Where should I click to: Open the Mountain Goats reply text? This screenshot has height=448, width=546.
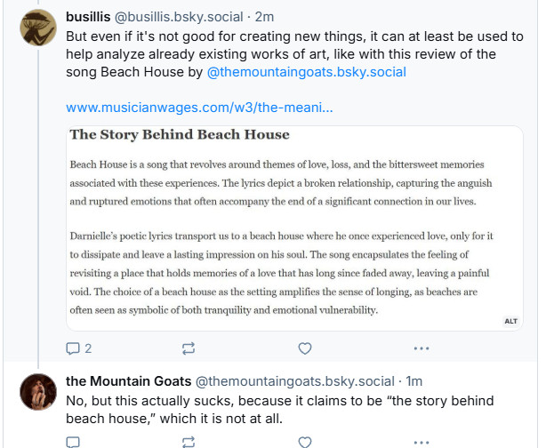point(279,410)
